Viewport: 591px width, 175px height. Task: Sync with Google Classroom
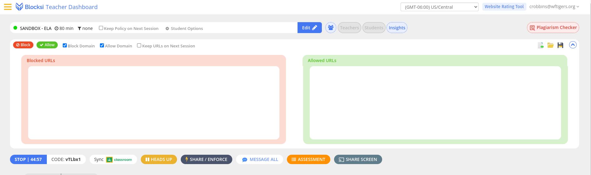coord(113,159)
